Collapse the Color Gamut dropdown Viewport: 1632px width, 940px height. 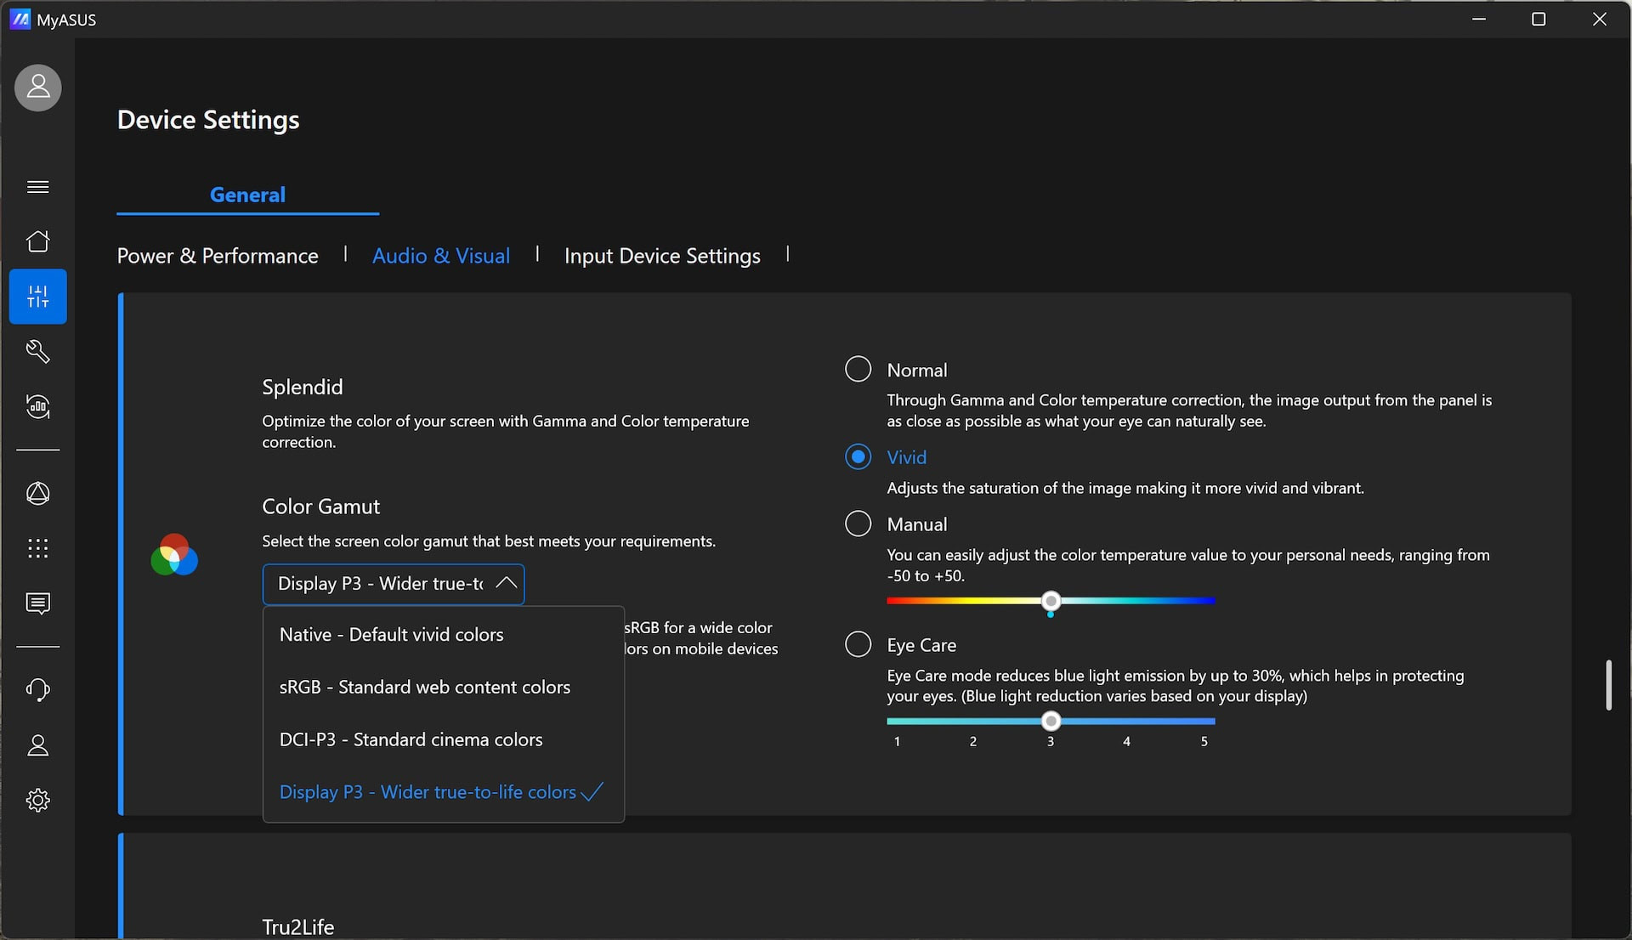coord(394,584)
